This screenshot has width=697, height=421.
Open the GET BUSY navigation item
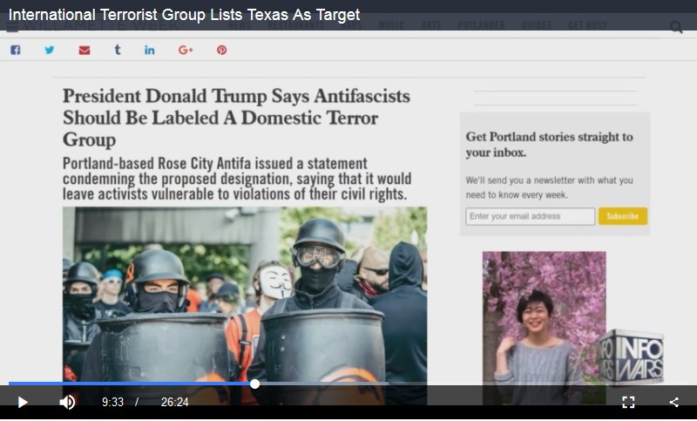tap(587, 25)
